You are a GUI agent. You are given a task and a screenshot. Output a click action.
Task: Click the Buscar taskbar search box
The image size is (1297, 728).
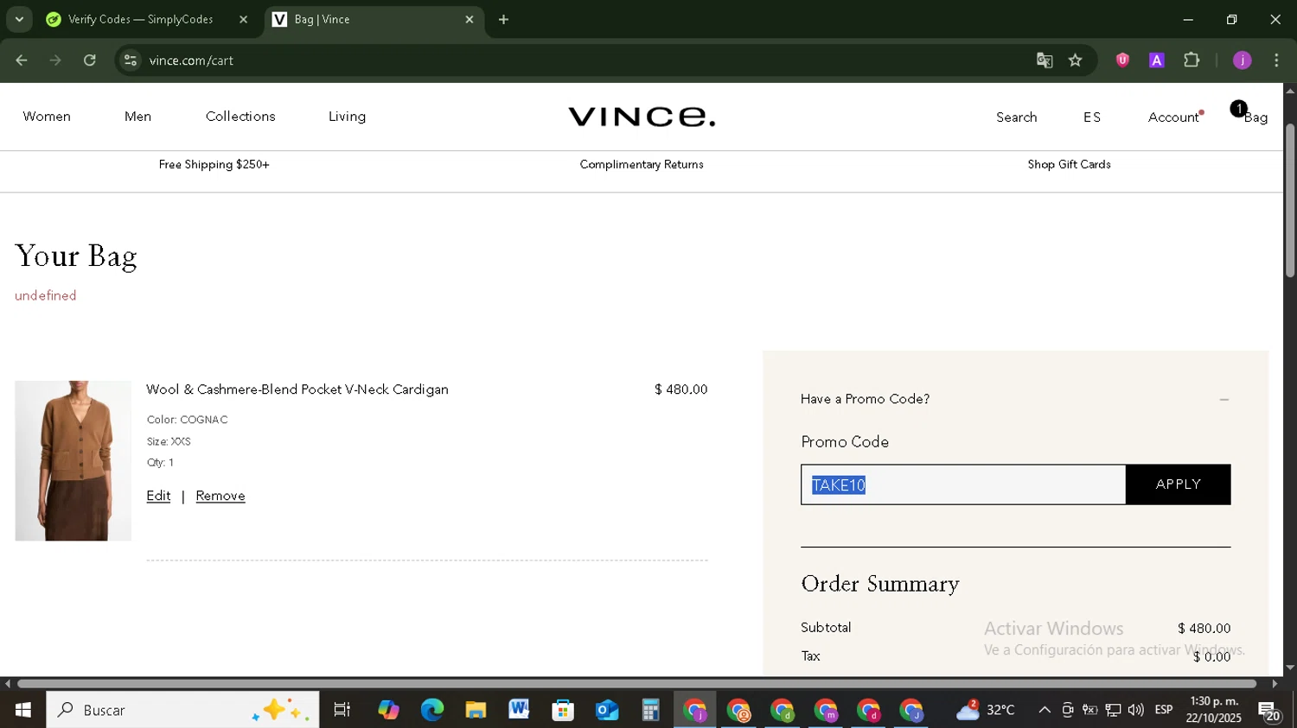pyautogui.click(x=182, y=710)
